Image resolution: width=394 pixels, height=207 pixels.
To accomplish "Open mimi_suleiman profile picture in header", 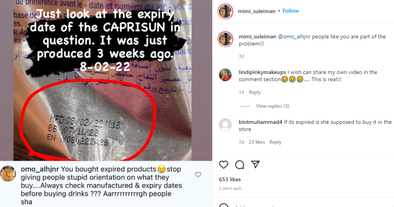I will 225,11.
